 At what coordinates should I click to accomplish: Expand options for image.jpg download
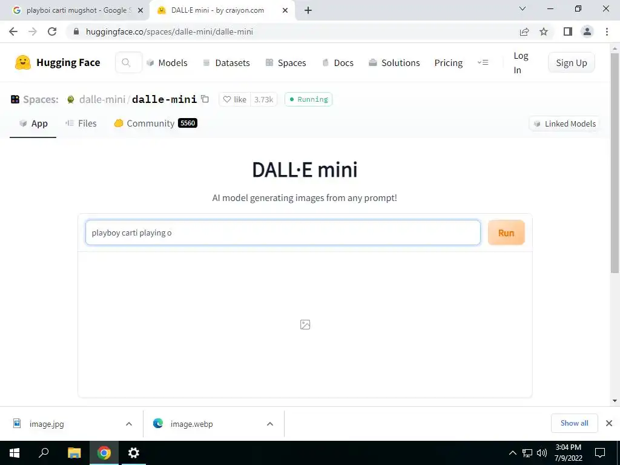pos(129,424)
